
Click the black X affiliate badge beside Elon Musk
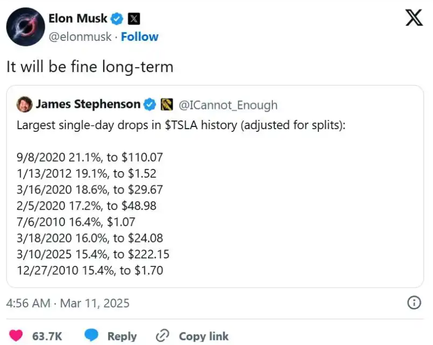click(x=133, y=19)
